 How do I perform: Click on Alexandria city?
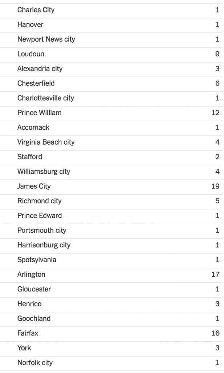coord(40,69)
